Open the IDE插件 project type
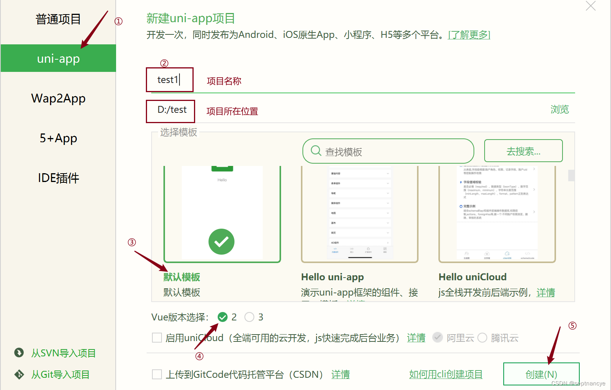Viewport: 611px width, 390px height. 58,178
